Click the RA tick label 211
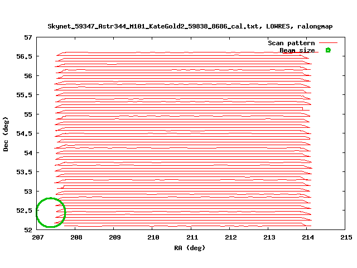The image size is (357, 268). [192, 237]
